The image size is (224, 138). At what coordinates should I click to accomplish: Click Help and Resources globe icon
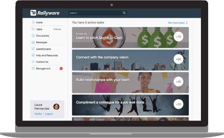point(33,55)
